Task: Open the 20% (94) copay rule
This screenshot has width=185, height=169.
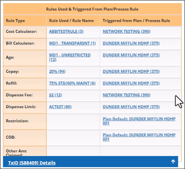Action: pos(57,72)
